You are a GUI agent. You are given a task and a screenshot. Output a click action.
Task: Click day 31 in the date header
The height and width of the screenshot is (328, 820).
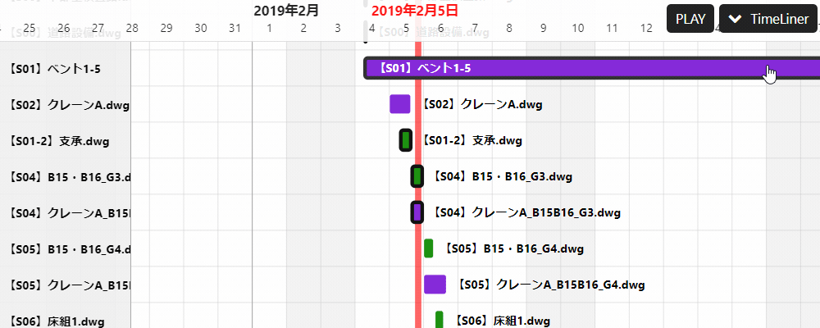click(235, 29)
